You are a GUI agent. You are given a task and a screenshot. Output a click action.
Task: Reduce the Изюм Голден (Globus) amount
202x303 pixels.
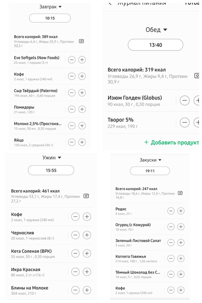[185, 100]
